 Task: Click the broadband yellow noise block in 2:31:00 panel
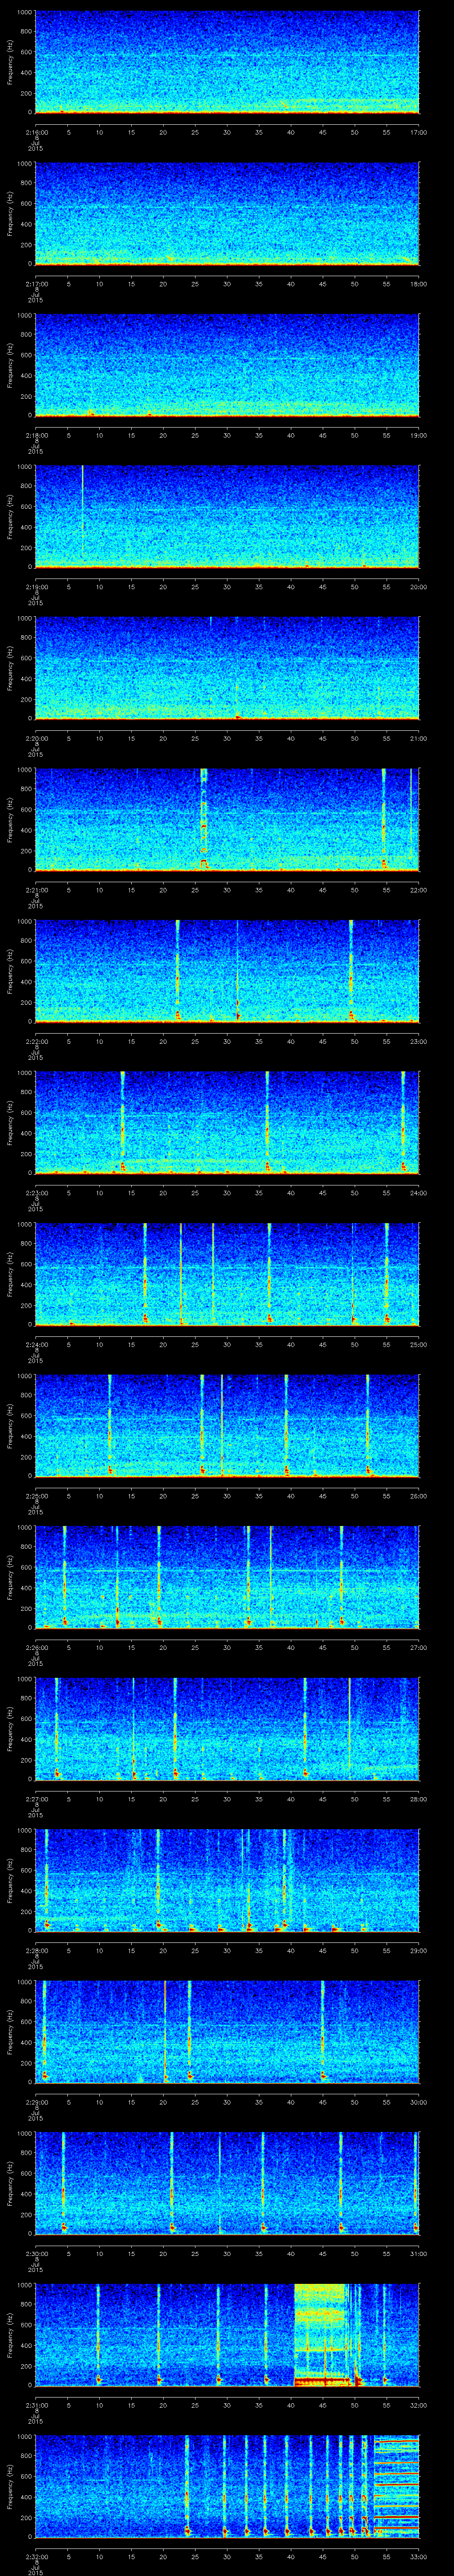click(320, 2335)
